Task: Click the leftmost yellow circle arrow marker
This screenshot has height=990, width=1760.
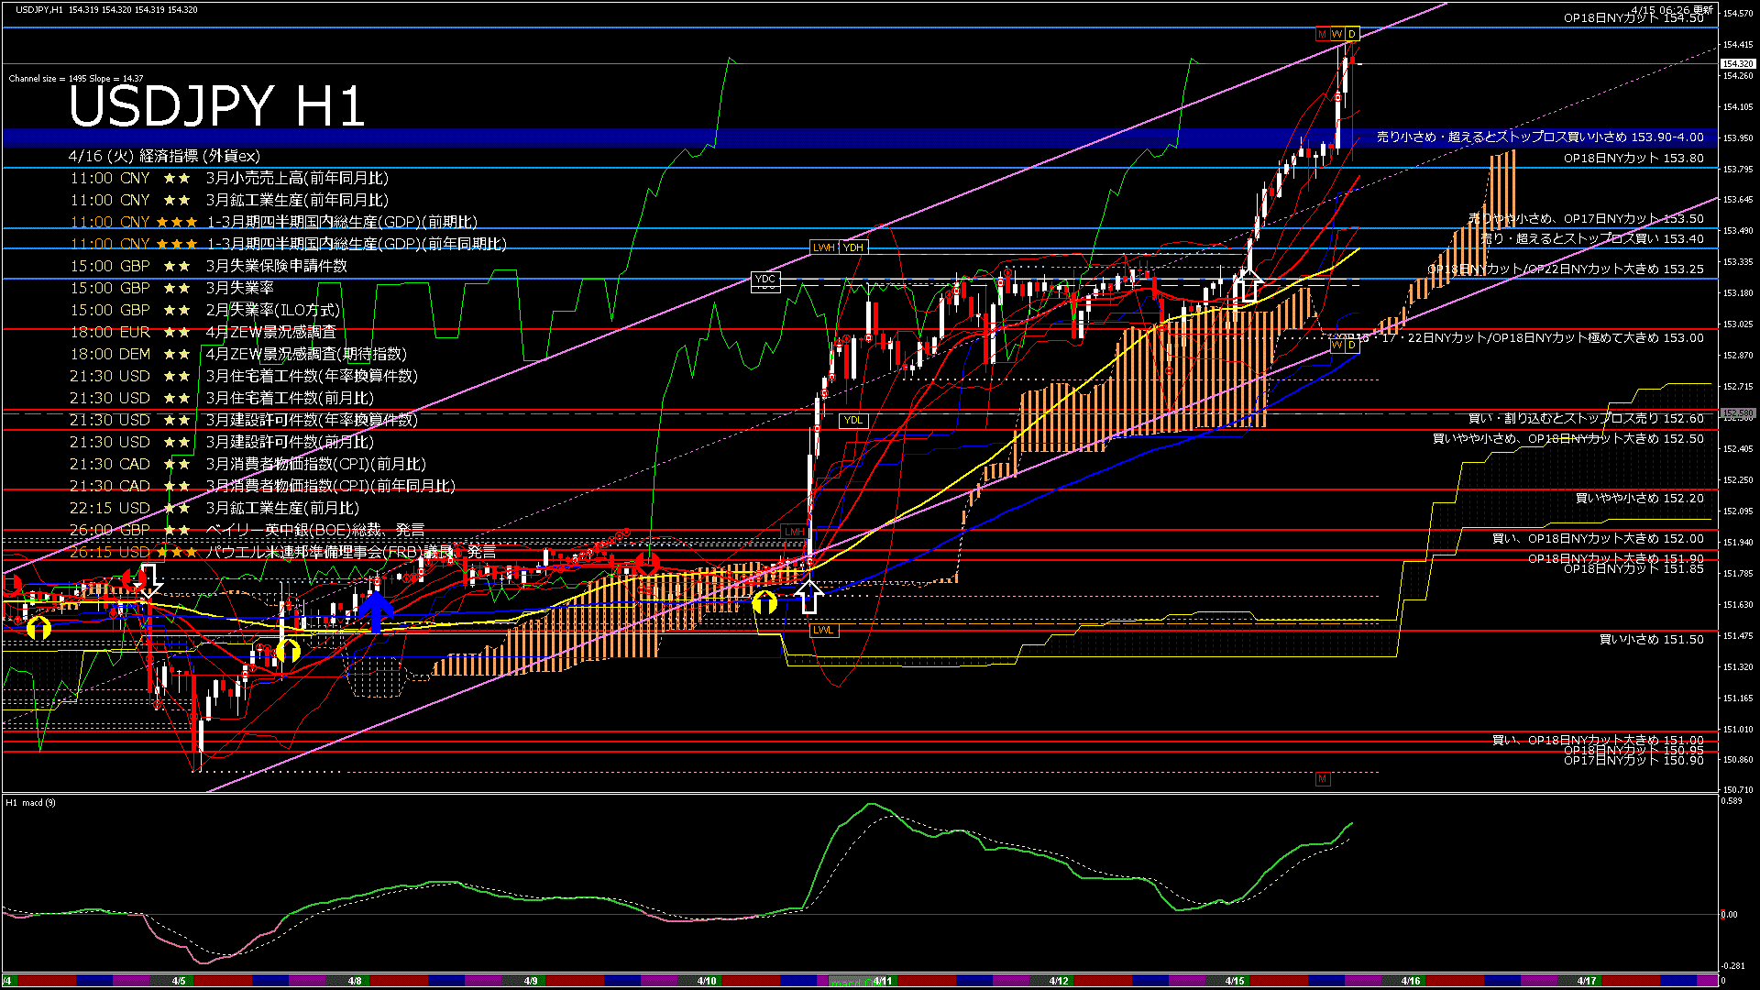Action: pos(38,628)
